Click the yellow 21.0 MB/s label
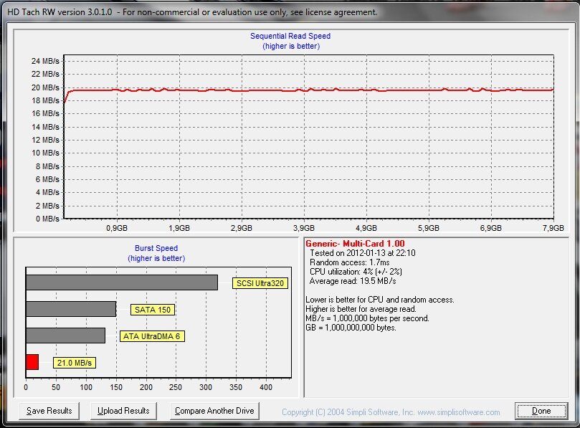580x428 pixels. 74,363
